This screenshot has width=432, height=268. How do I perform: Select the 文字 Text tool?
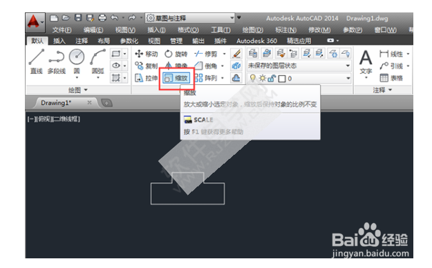(x=366, y=64)
